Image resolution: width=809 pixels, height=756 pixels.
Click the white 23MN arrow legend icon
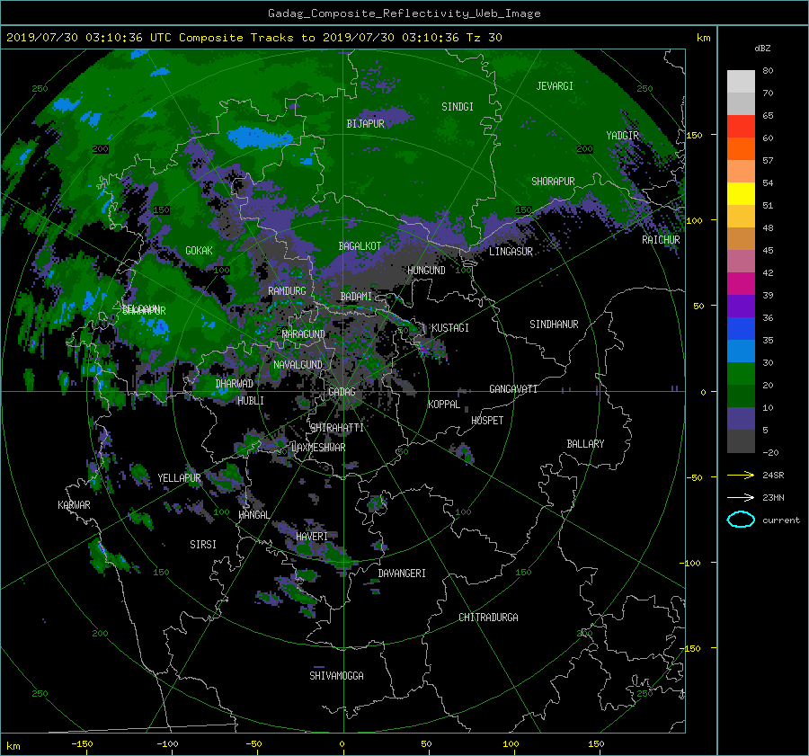point(741,497)
